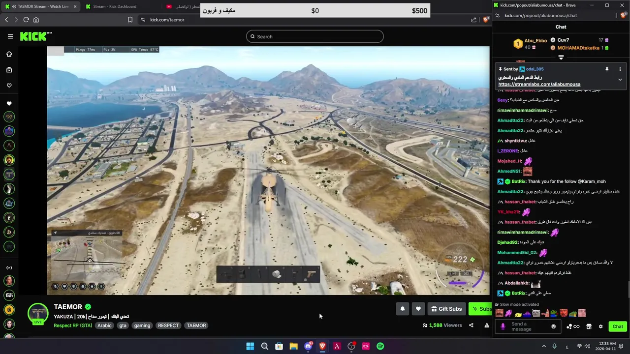Viewport: 630px width, 354px height.
Task: Open Browse icon in Kick sidebar
Action: tap(9, 70)
